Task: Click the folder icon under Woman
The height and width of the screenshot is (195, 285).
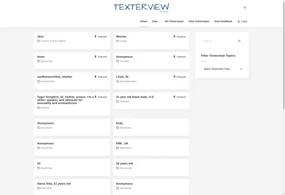Action: (x=117, y=41)
